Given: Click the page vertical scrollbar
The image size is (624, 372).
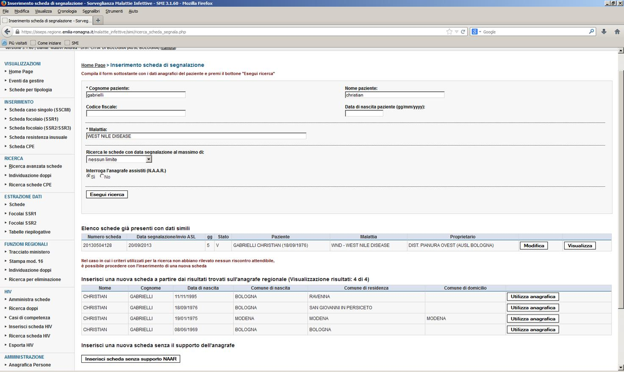Looking at the screenshot, I should [x=621, y=209].
